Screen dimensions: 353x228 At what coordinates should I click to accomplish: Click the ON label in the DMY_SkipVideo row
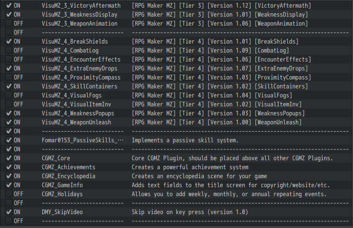tap(17, 212)
